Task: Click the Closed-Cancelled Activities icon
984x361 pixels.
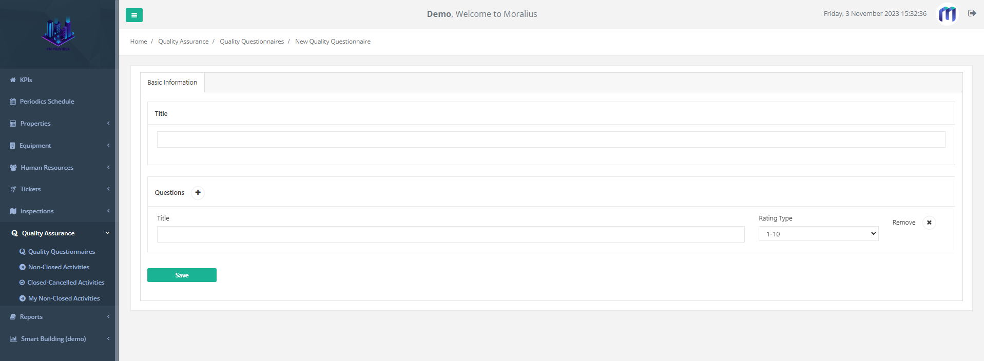Action: 22,283
